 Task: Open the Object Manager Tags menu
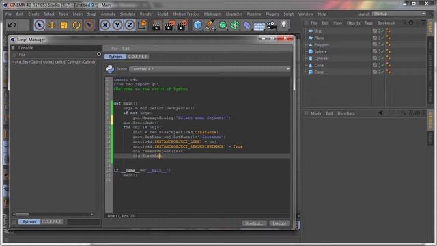(369, 23)
